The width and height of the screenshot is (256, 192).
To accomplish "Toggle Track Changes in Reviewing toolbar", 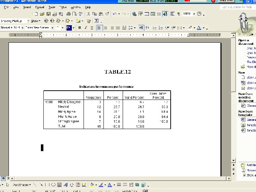I will (89, 21).
